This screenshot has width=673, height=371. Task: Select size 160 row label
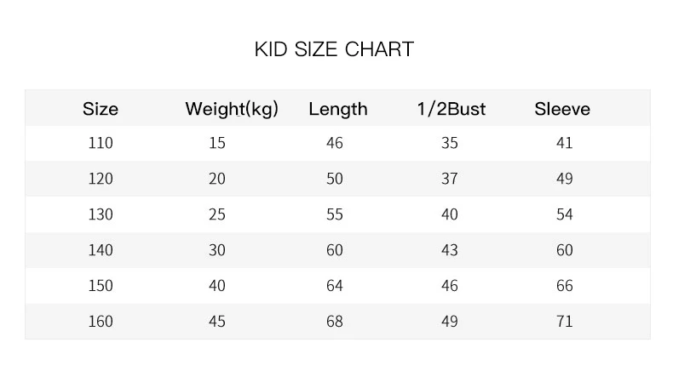coord(101,322)
